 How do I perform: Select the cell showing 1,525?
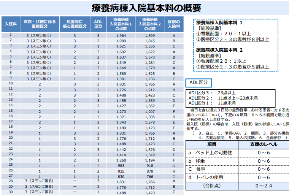click(150, 74)
